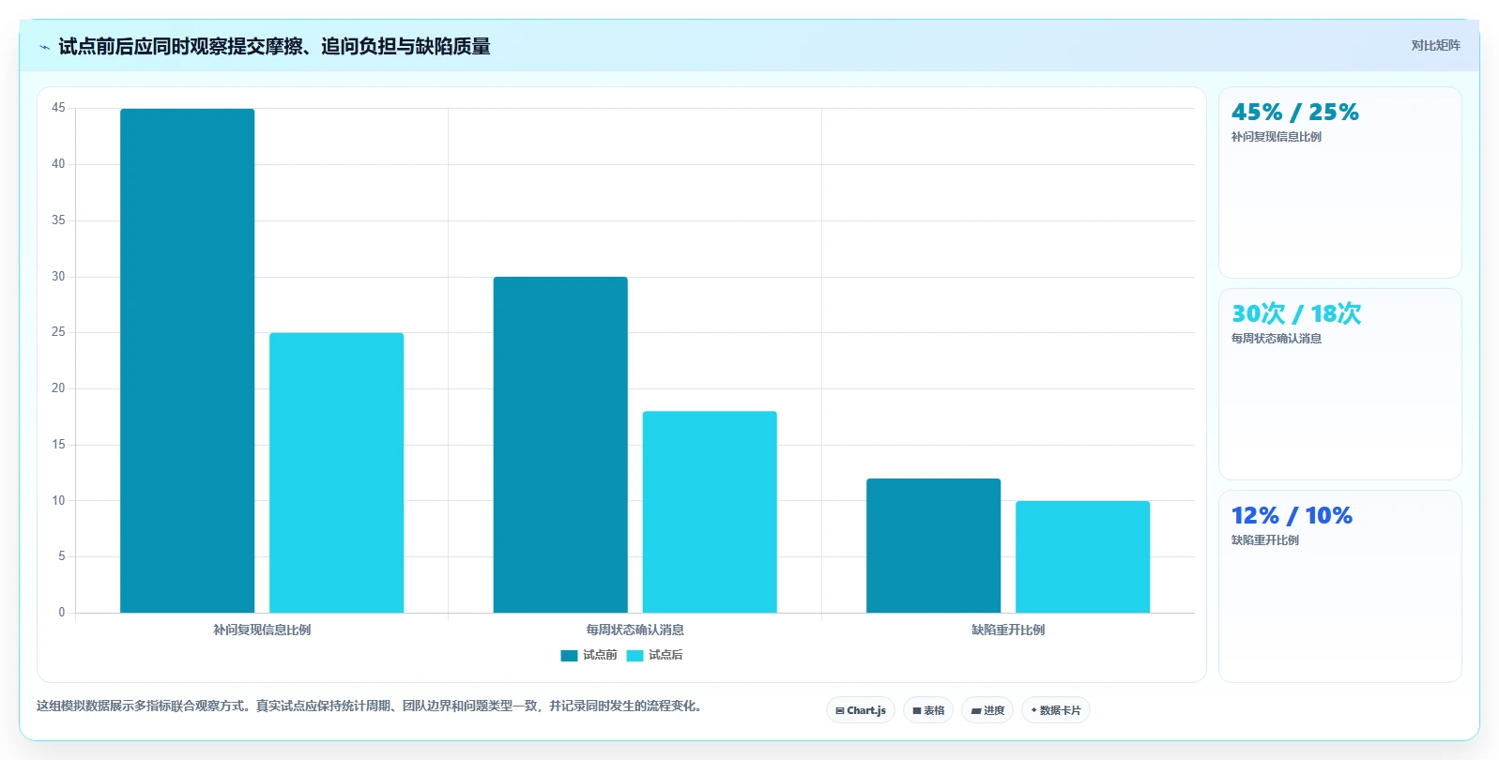
Task: Click the 12% / 10% stat value
Action: [1292, 515]
